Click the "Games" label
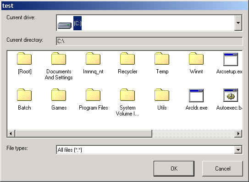 coord(59,108)
